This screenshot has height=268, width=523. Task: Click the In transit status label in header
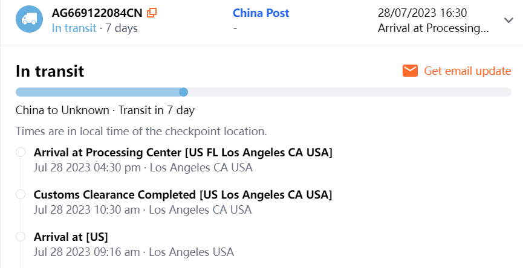tap(73, 28)
